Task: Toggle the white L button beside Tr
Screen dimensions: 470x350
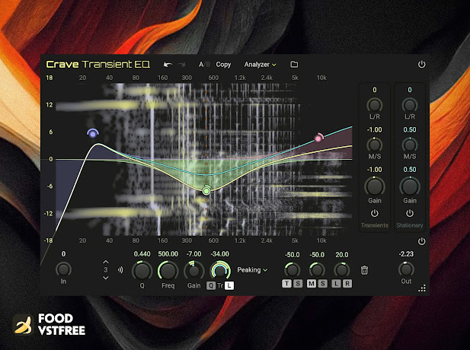Action: [x=229, y=285]
